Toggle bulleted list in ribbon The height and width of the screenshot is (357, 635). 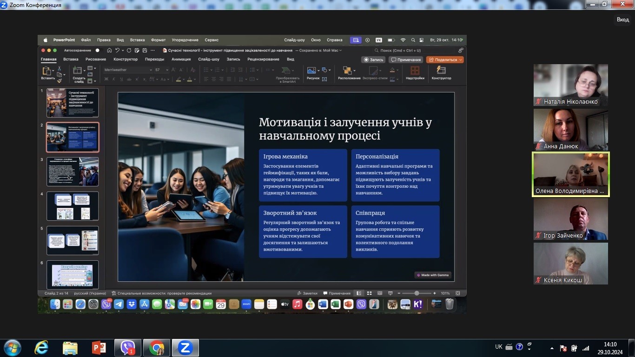tap(207, 70)
